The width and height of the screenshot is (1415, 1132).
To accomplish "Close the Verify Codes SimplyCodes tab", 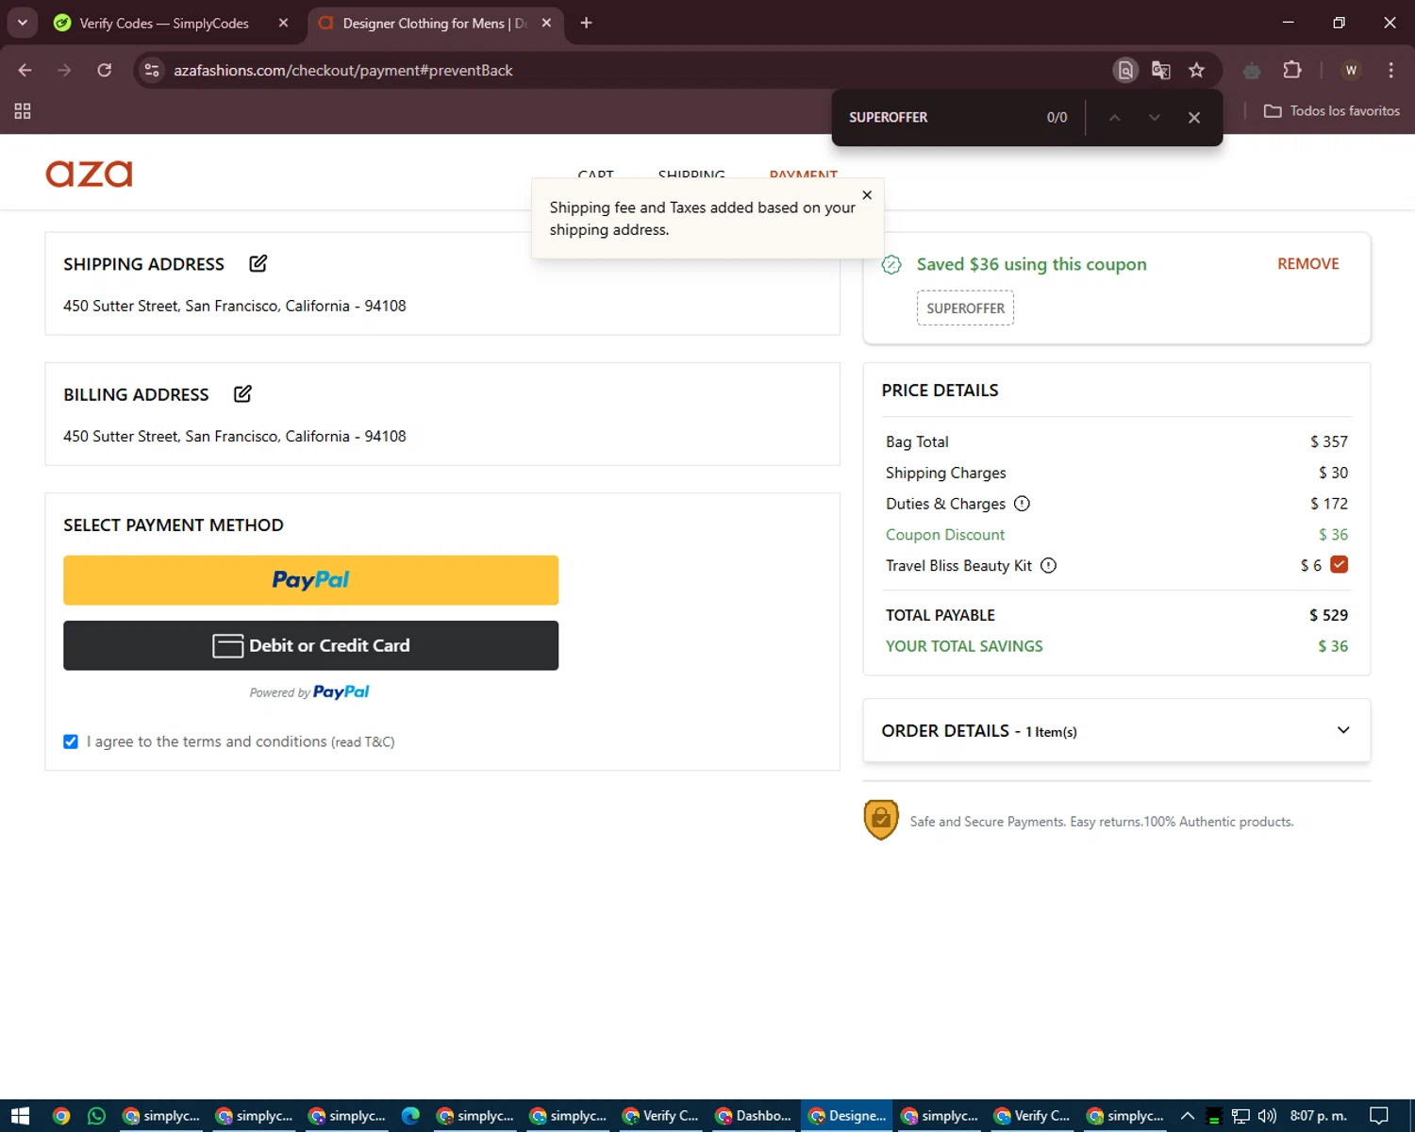I will pyautogui.click(x=283, y=23).
